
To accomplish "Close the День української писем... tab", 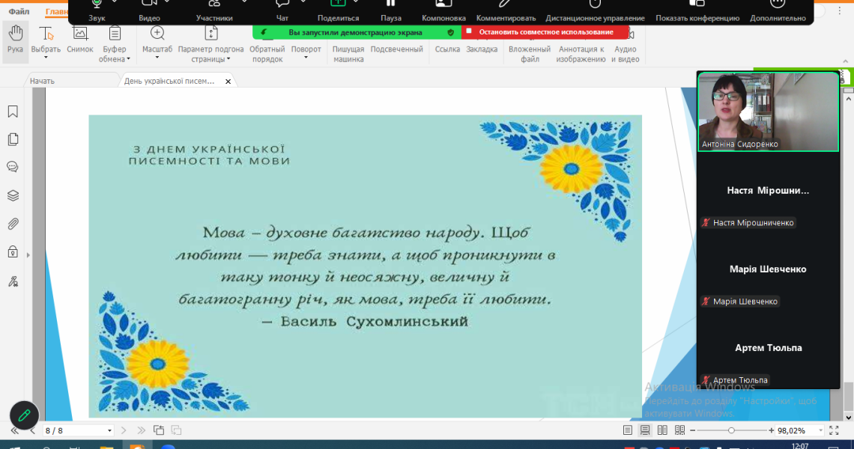I will click(228, 82).
